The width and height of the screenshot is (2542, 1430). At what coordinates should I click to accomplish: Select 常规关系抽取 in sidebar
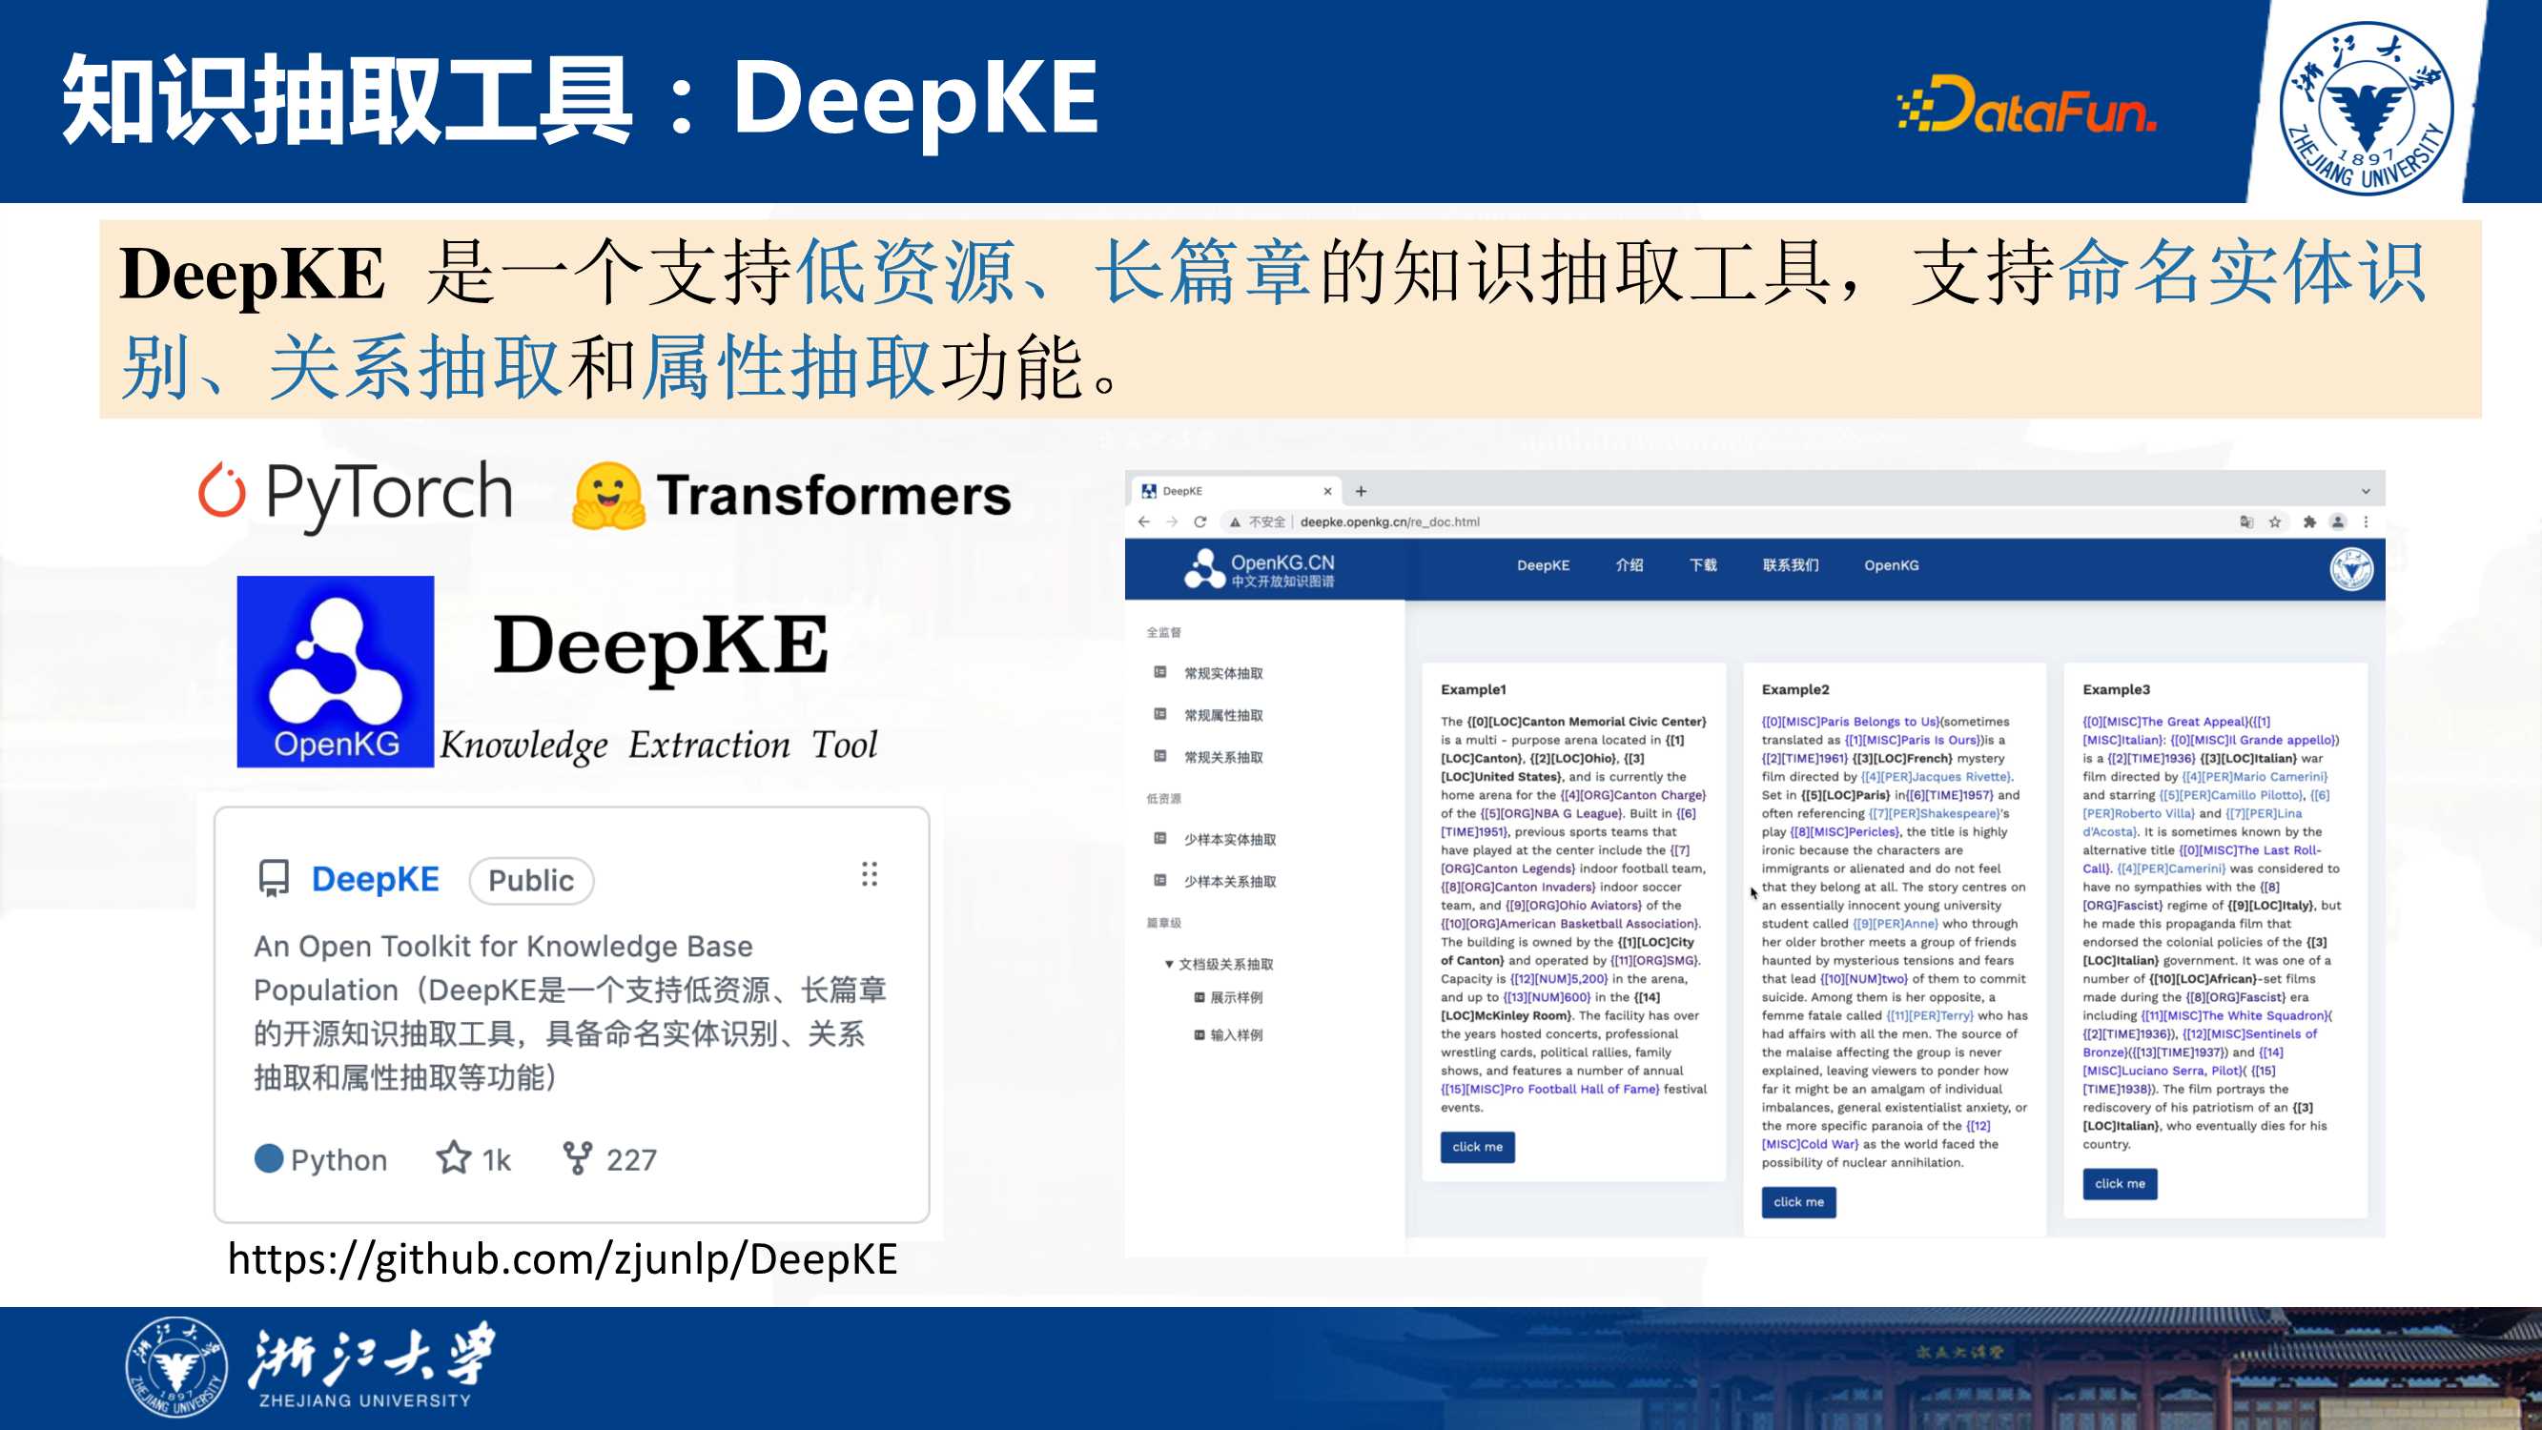click(1223, 757)
